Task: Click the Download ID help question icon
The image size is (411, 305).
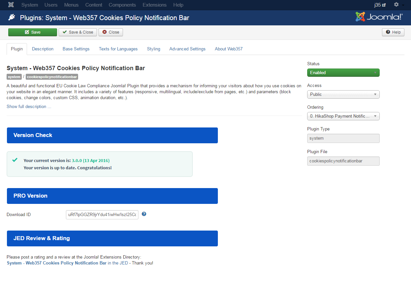Action: coord(144,214)
